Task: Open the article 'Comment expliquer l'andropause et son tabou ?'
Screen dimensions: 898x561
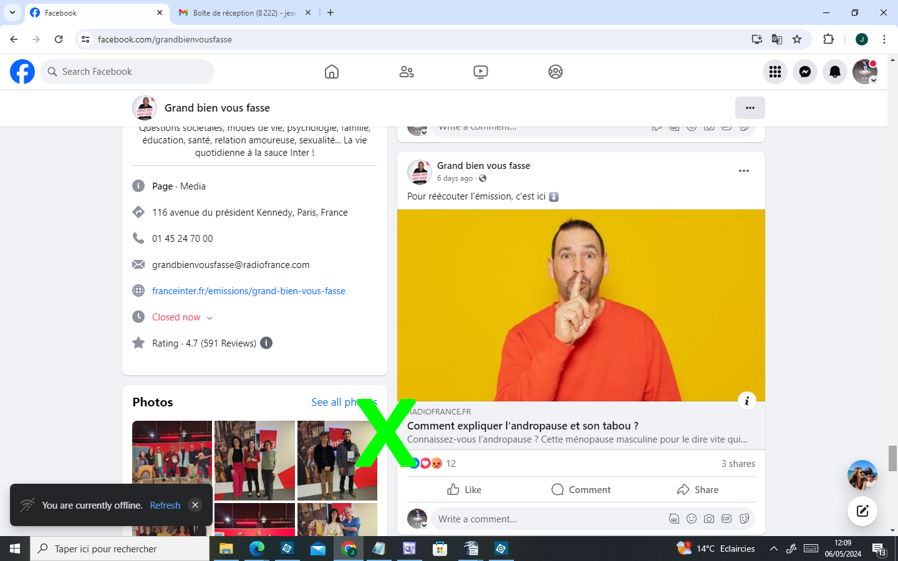Action: pos(523,426)
